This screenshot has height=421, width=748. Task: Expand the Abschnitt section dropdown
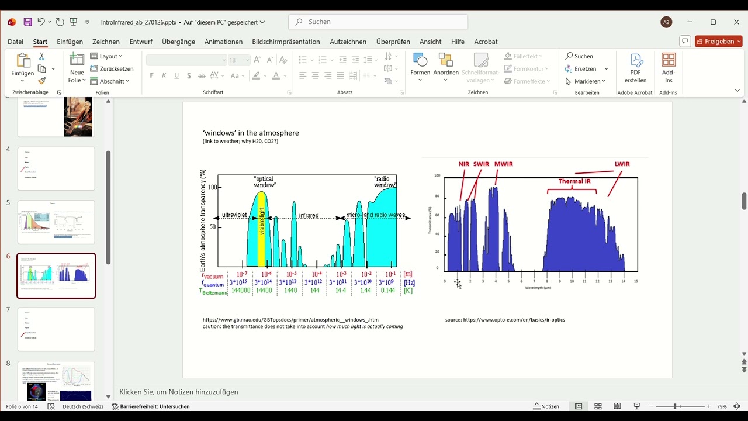click(110, 81)
